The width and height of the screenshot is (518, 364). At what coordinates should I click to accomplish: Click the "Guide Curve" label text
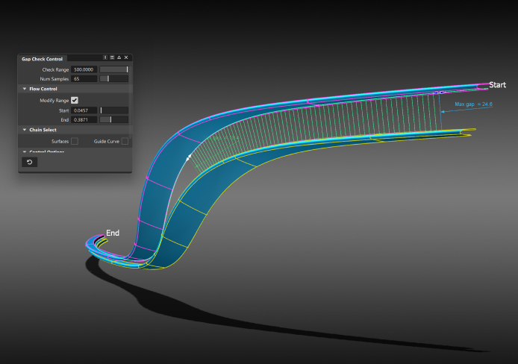pyautogui.click(x=107, y=141)
